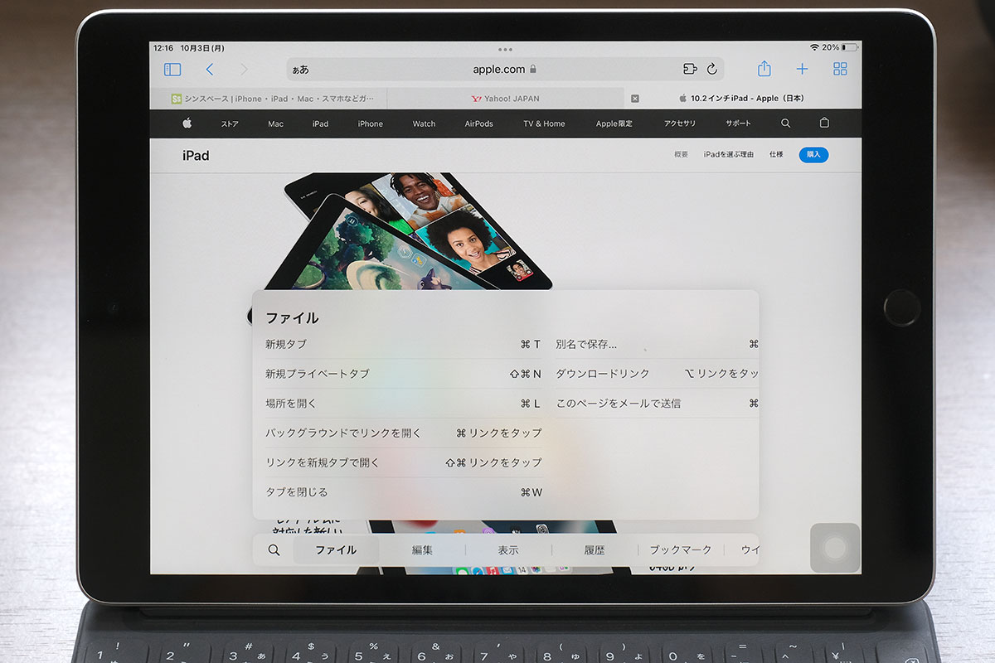Tap the AssistiveTouch floating button
This screenshot has width=995, height=663.
[x=835, y=548]
